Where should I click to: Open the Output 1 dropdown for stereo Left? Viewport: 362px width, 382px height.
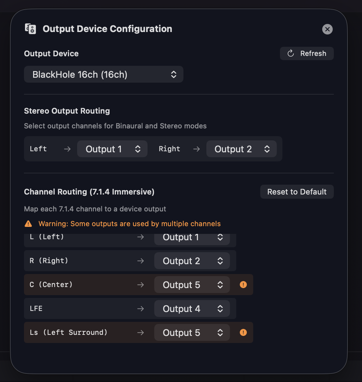pyautogui.click(x=112, y=149)
